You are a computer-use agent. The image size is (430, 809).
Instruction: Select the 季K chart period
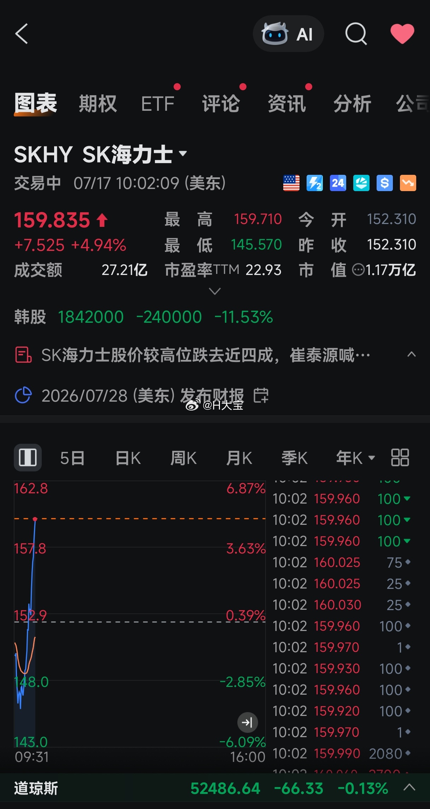294,458
